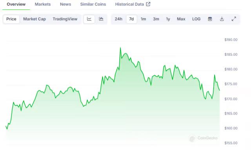
Task: Set chart range to 7d
Action: tap(131, 19)
